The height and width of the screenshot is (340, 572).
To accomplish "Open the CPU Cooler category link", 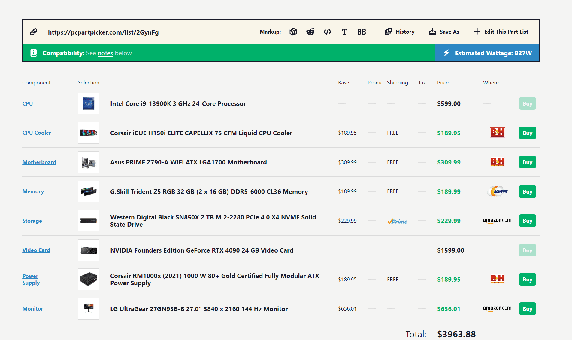I will (37, 133).
